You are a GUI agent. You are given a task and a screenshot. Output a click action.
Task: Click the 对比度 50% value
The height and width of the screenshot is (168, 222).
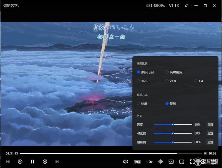point(197,134)
